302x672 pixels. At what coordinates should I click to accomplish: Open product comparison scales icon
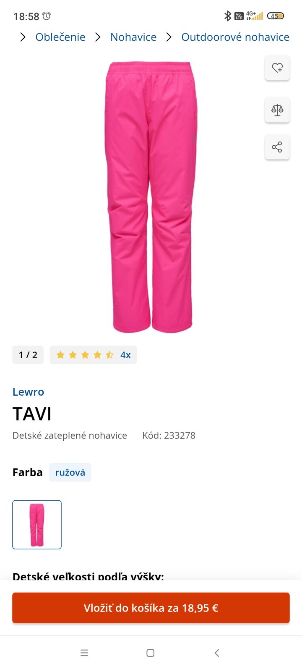277,110
